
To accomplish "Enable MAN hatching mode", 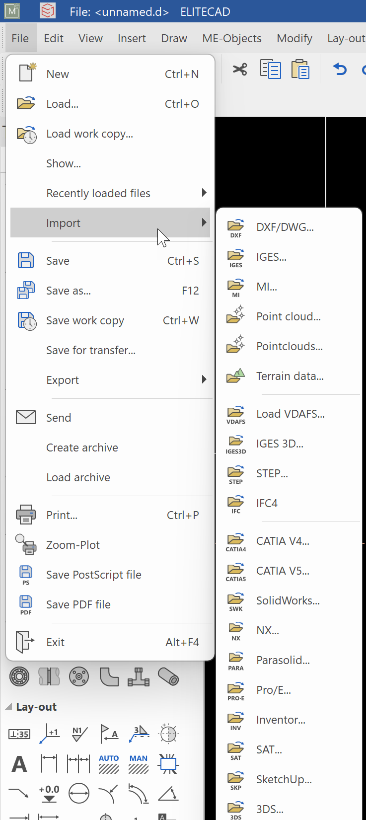I will (x=138, y=764).
